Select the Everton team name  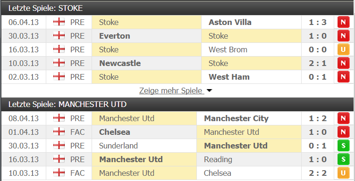pos(115,36)
